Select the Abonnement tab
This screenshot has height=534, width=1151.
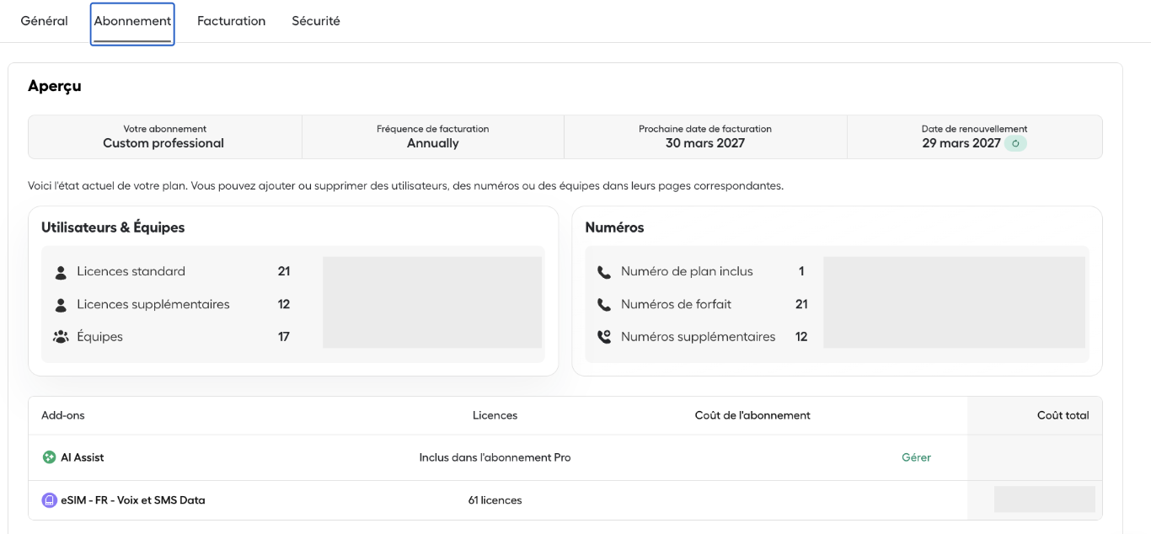pos(132,22)
